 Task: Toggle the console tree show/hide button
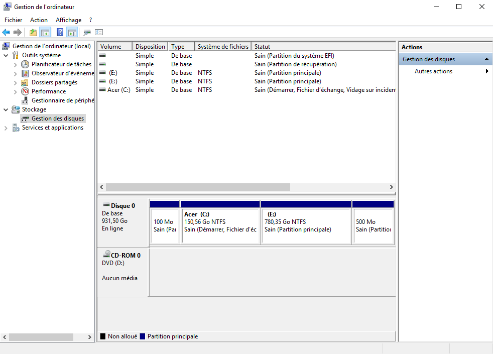tap(45, 33)
